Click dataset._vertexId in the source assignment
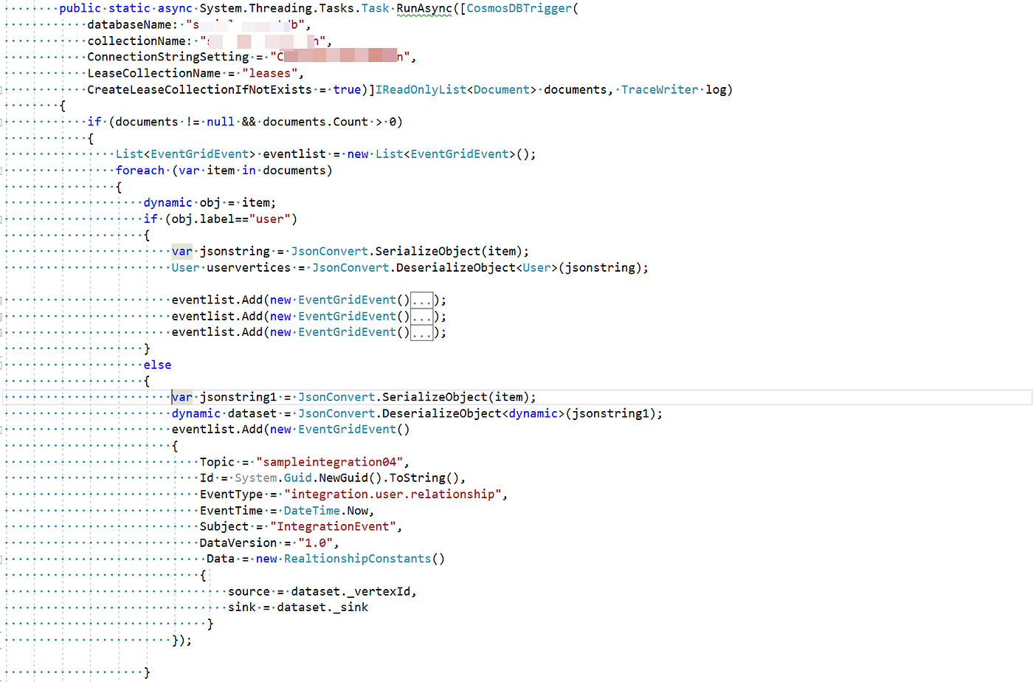This screenshot has height=682, width=1033. click(x=350, y=590)
